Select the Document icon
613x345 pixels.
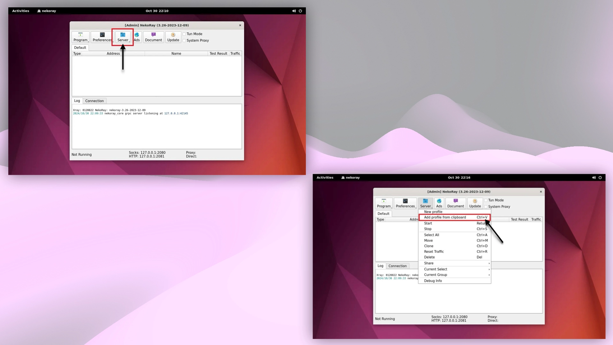[153, 37]
